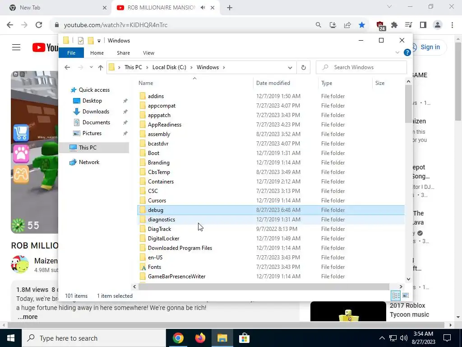Open recent locations dropdown arrow
The height and width of the screenshot is (347, 462).
coord(91,67)
